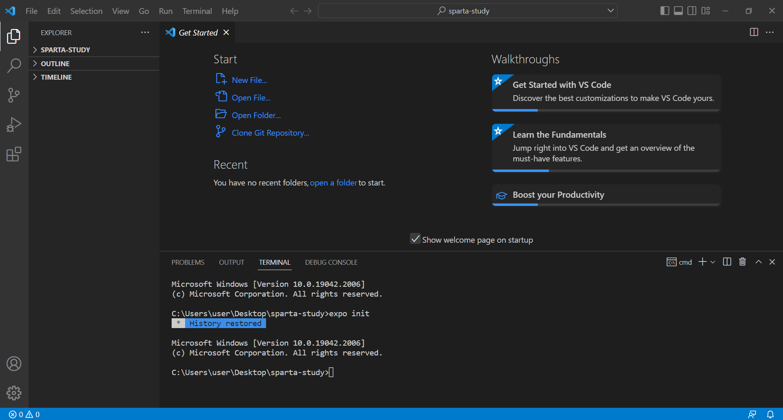Customize layout using the title bar icon
Image resolution: width=783 pixels, height=420 pixels.
[x=706, y=11]
